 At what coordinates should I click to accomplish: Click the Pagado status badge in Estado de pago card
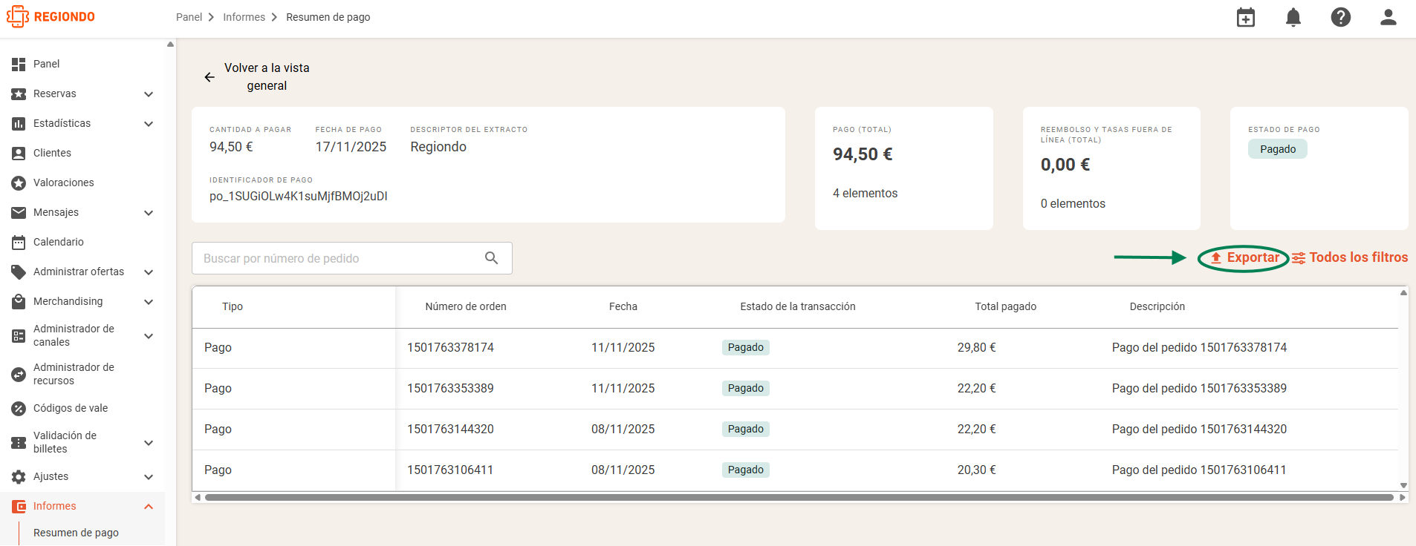point(1278,149)
